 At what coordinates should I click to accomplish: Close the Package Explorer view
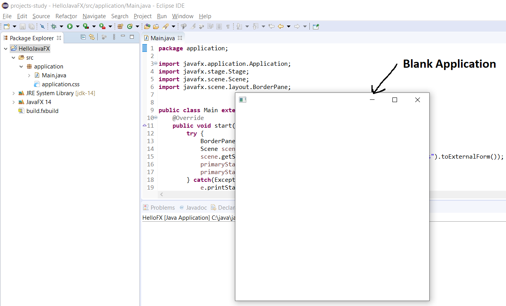[59, 38]
